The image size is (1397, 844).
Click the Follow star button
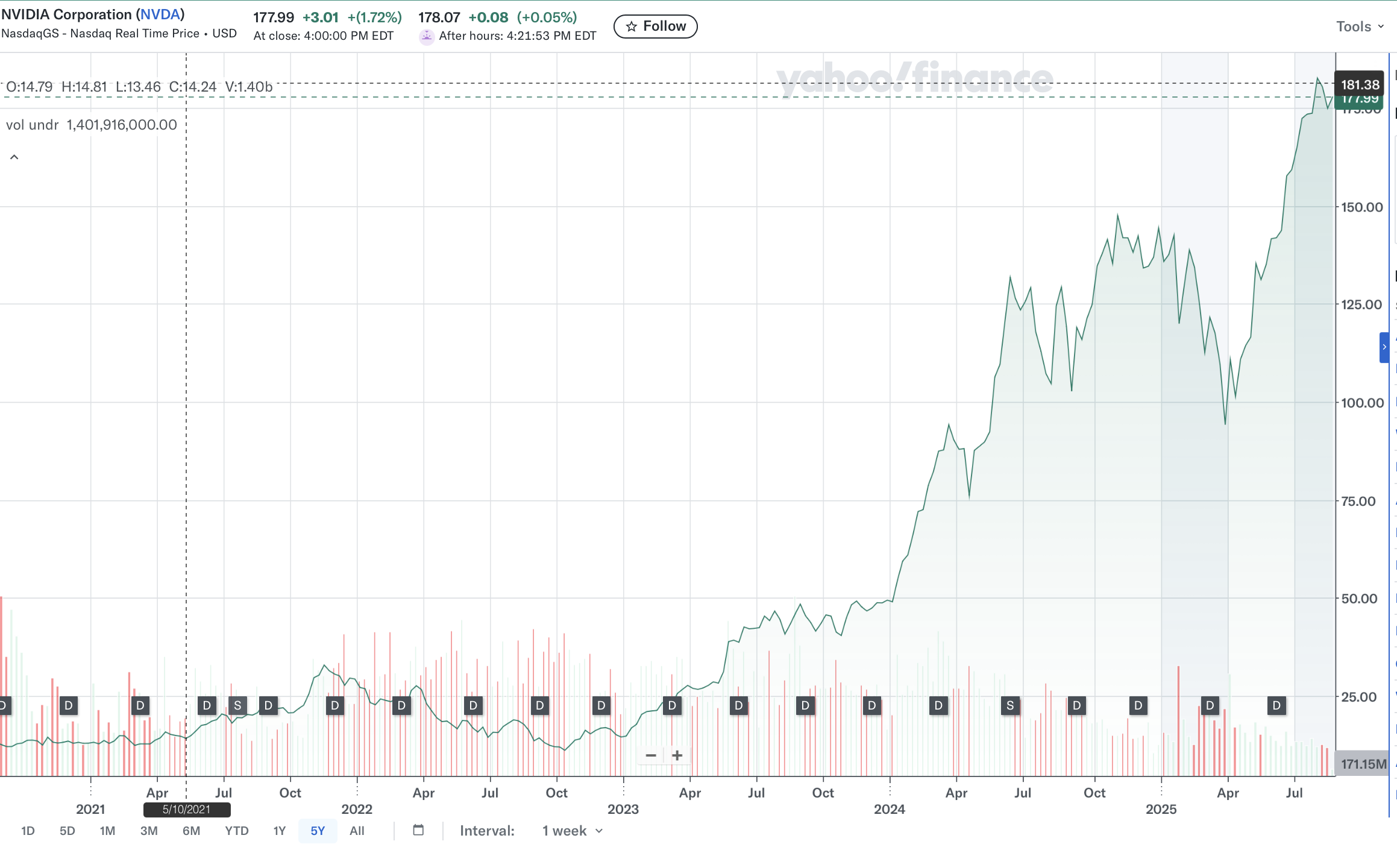coord(655,27)
